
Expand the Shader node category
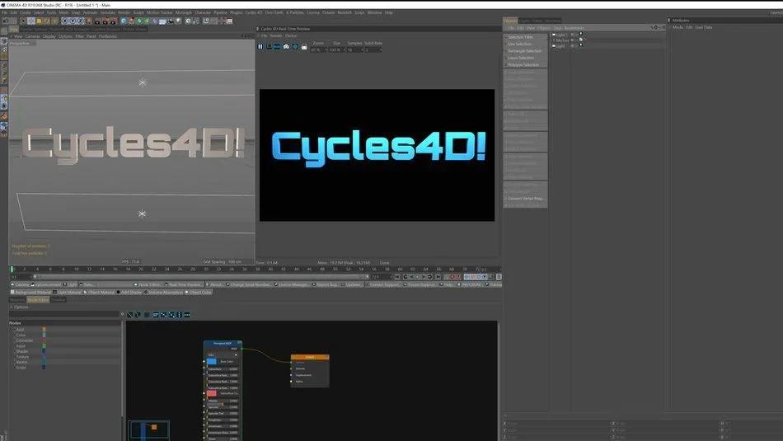coord(21,352)
